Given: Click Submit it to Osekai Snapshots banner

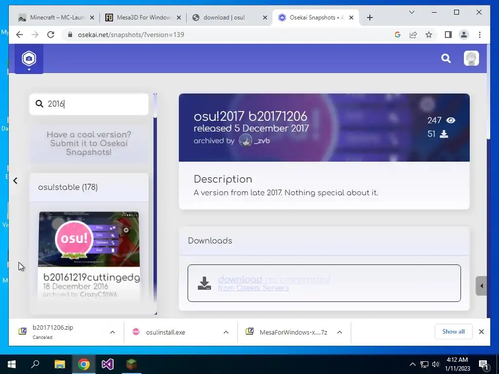Looking at the screenshot, I should 89,143.
